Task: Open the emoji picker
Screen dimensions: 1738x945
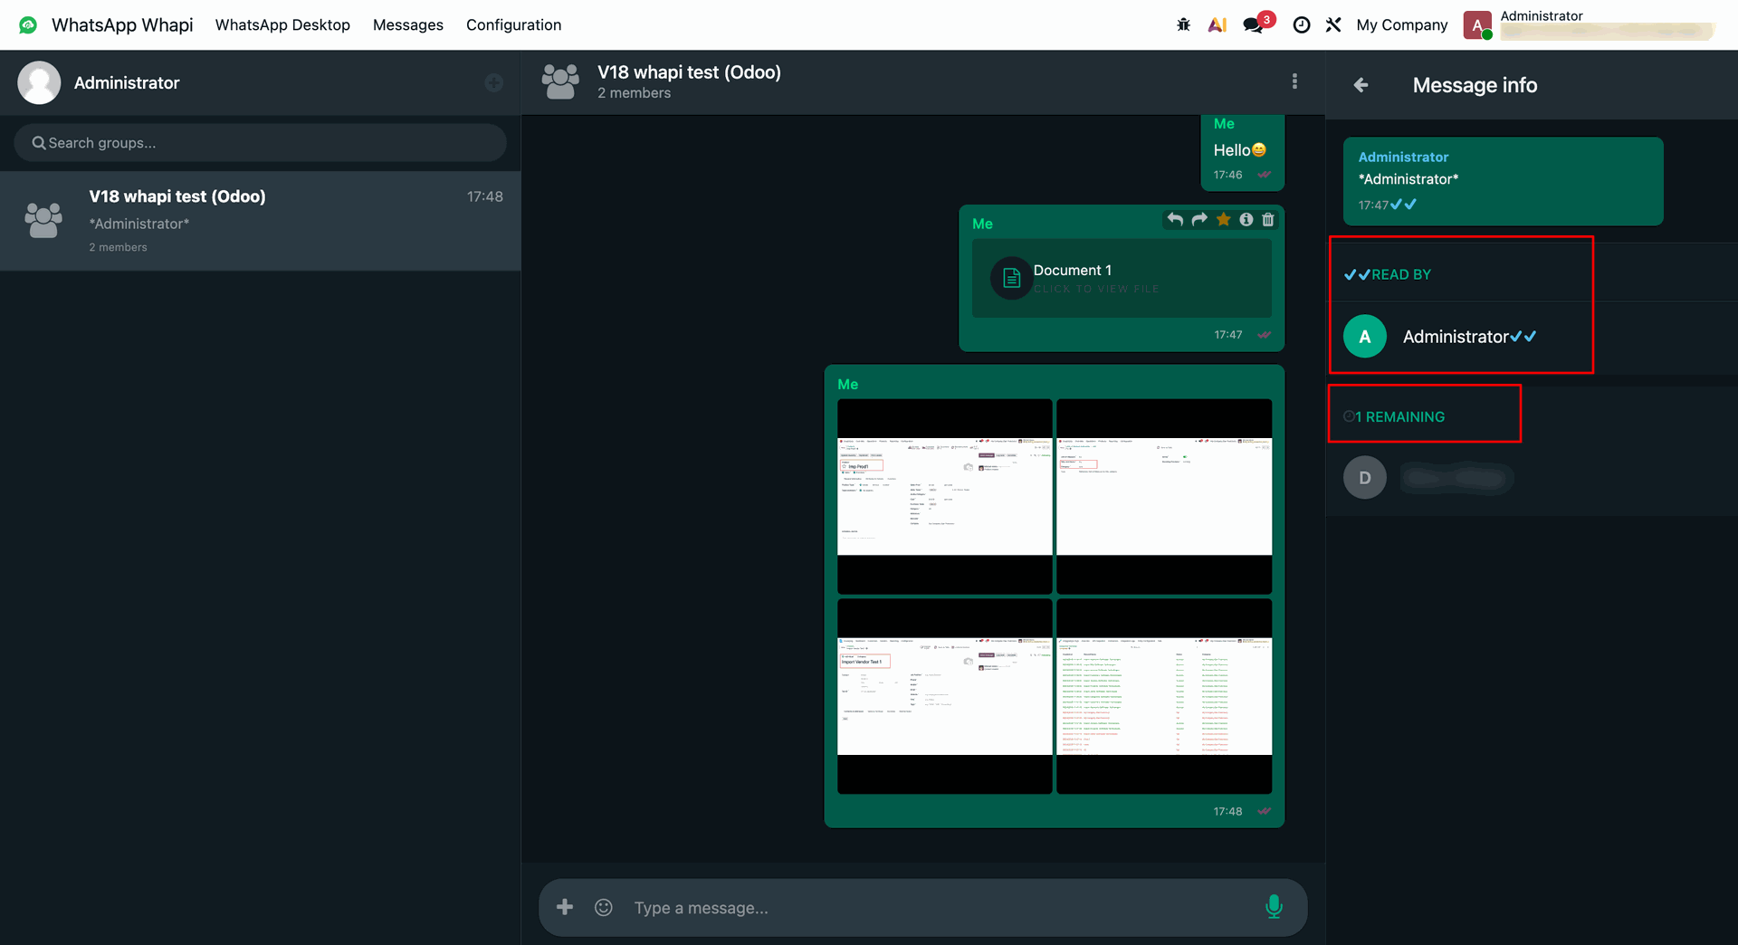Action: [x=604, y=907]
